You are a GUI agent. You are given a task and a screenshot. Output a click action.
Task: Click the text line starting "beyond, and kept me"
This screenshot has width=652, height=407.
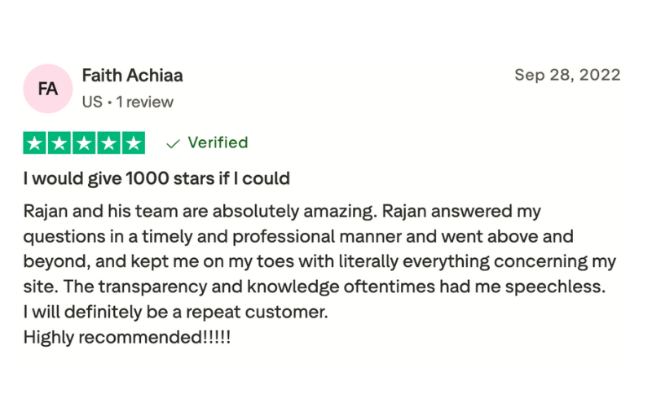pos(319,262)
